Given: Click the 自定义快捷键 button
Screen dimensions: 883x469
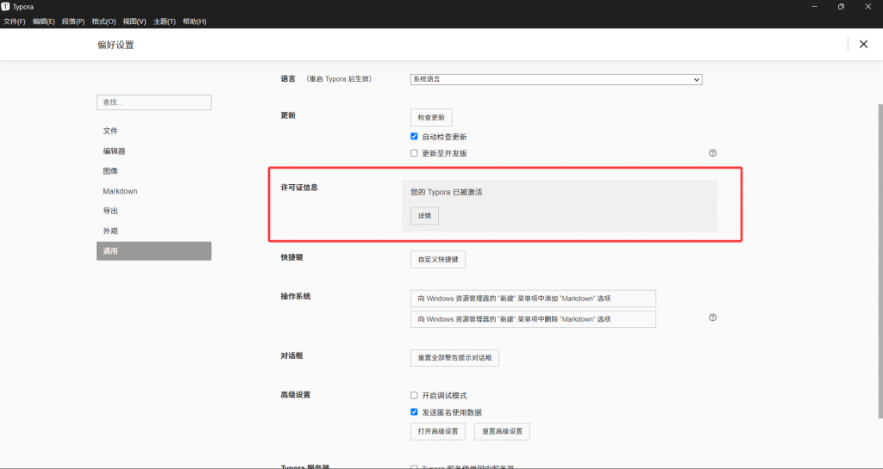Looking at the screenshot, I should (x=437, y=260).
